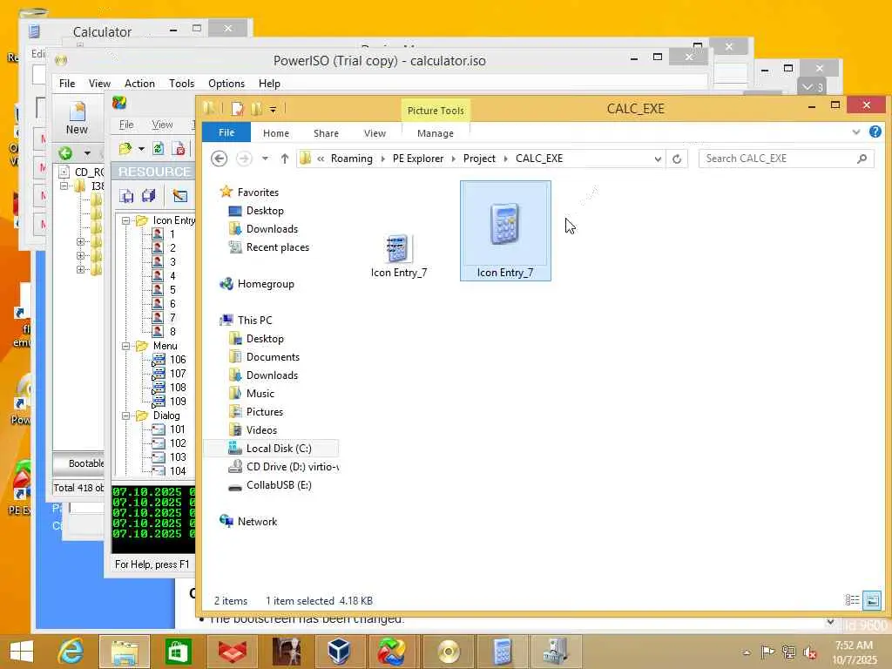Switch to large icons view layout
The width and height of the screenshot is (892, 669).
click(x=871, y=600)
